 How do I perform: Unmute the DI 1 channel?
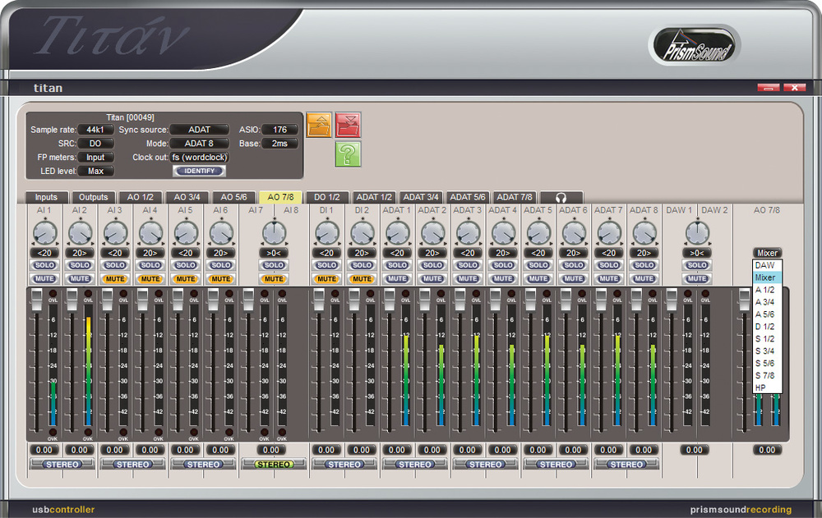coord(326,279)
